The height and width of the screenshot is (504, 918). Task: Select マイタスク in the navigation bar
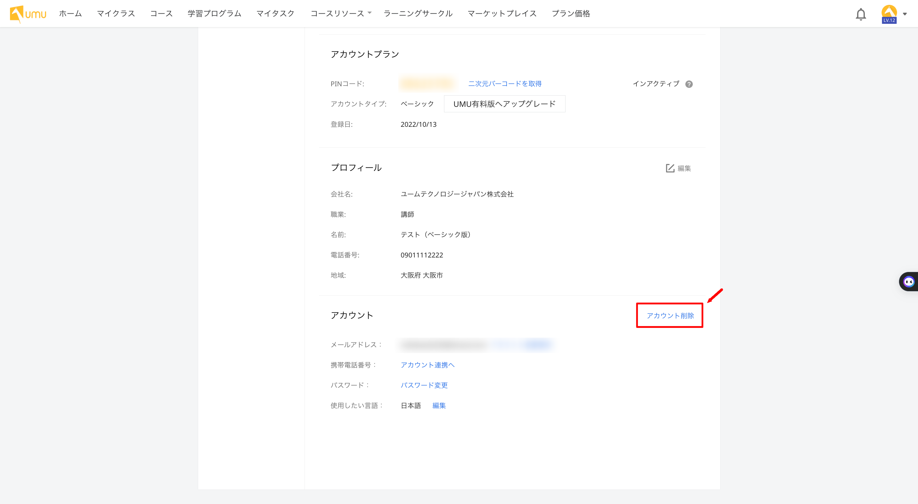[275, 14]
